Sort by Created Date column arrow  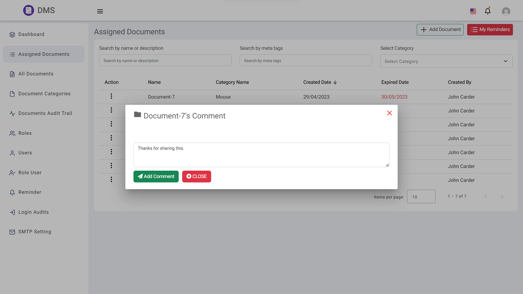pos(335,82)
